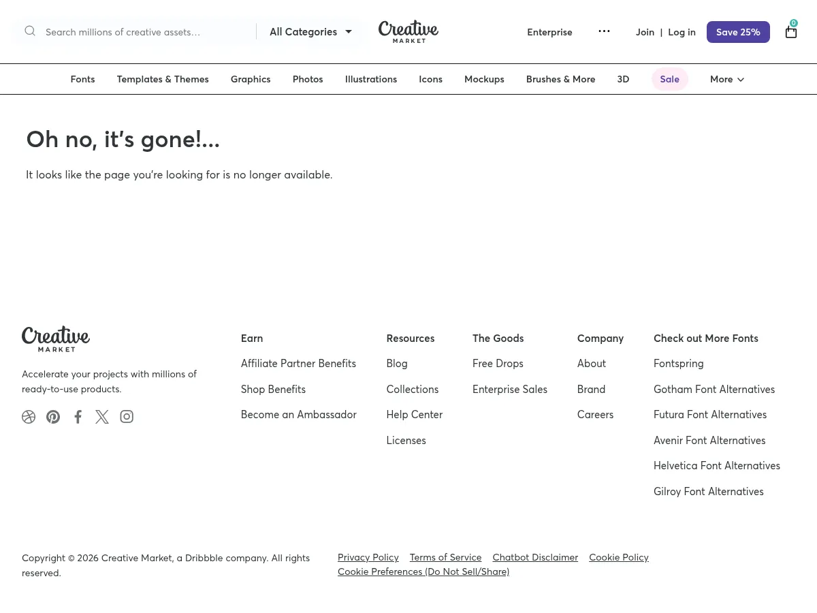Open Gotham Font Alternatives
Screen dimensions: 817x613
714,389
